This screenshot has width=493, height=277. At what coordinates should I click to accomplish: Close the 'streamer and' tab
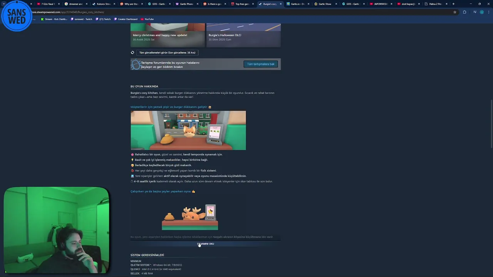[x=87, y=4]
